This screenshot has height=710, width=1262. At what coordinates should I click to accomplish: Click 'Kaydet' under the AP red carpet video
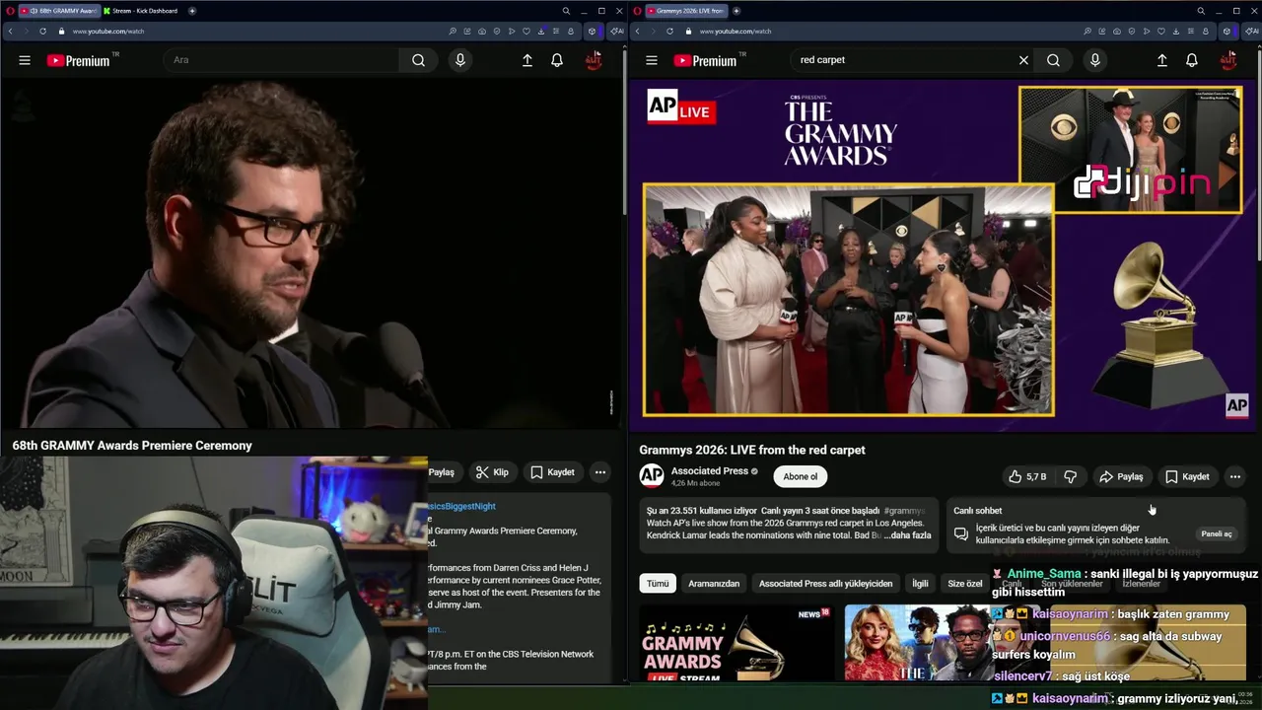tap(1187, 476)
